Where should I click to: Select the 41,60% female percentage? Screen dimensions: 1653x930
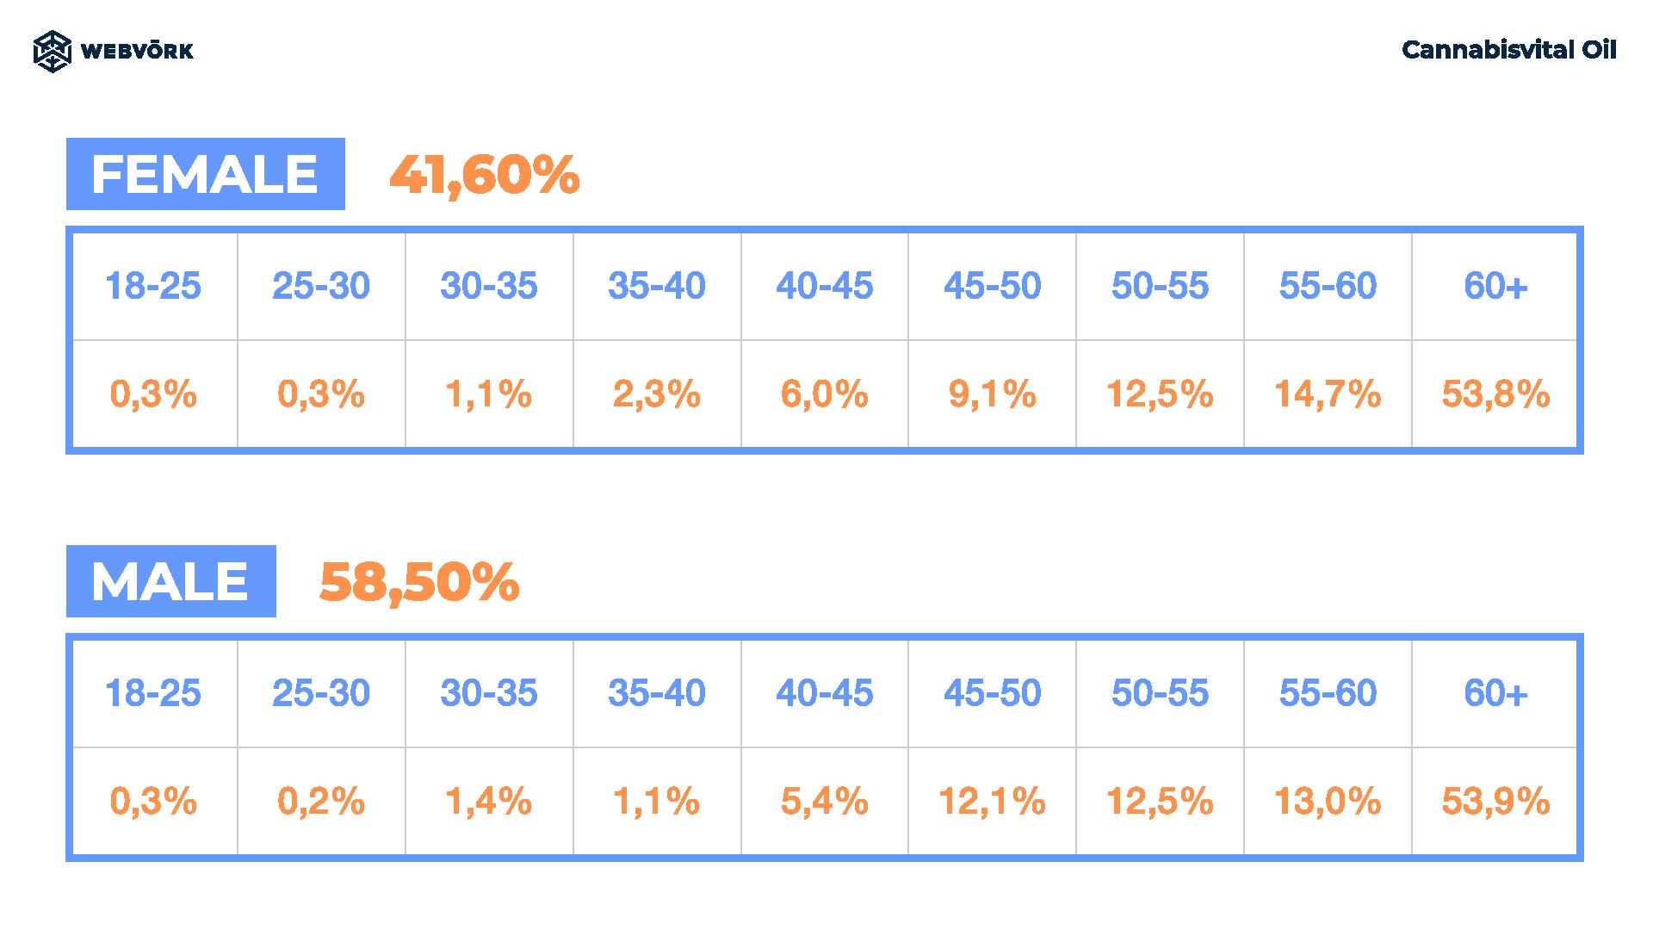[x=485, y=175]
